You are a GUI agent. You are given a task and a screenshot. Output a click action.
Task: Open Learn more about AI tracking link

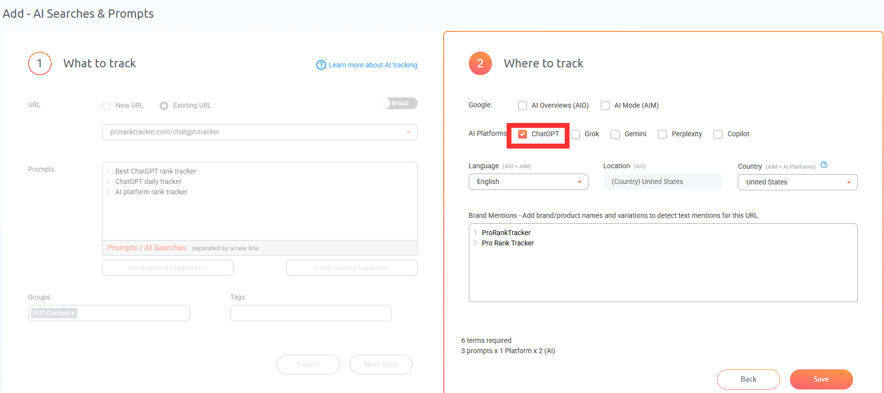pyautogui.click(x=373, y=65)
